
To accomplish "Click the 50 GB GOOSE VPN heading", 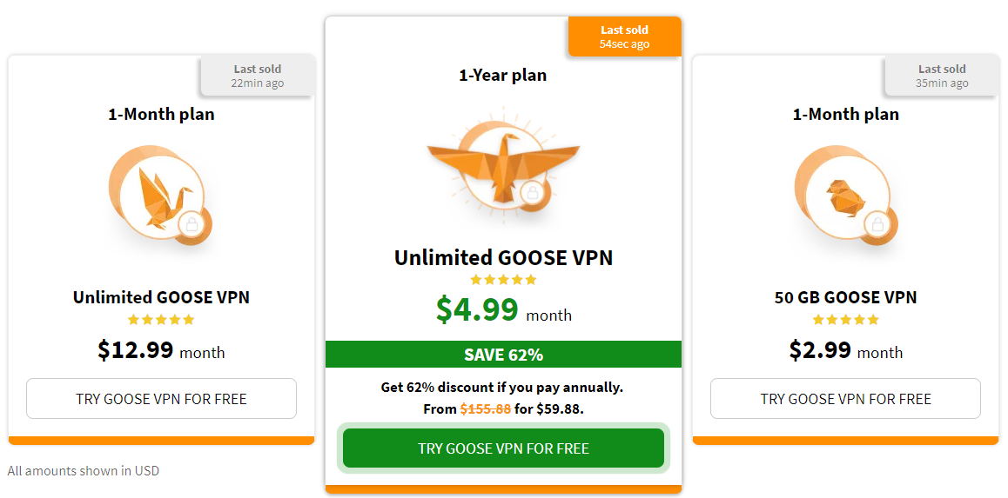I will tap(845, 297).
